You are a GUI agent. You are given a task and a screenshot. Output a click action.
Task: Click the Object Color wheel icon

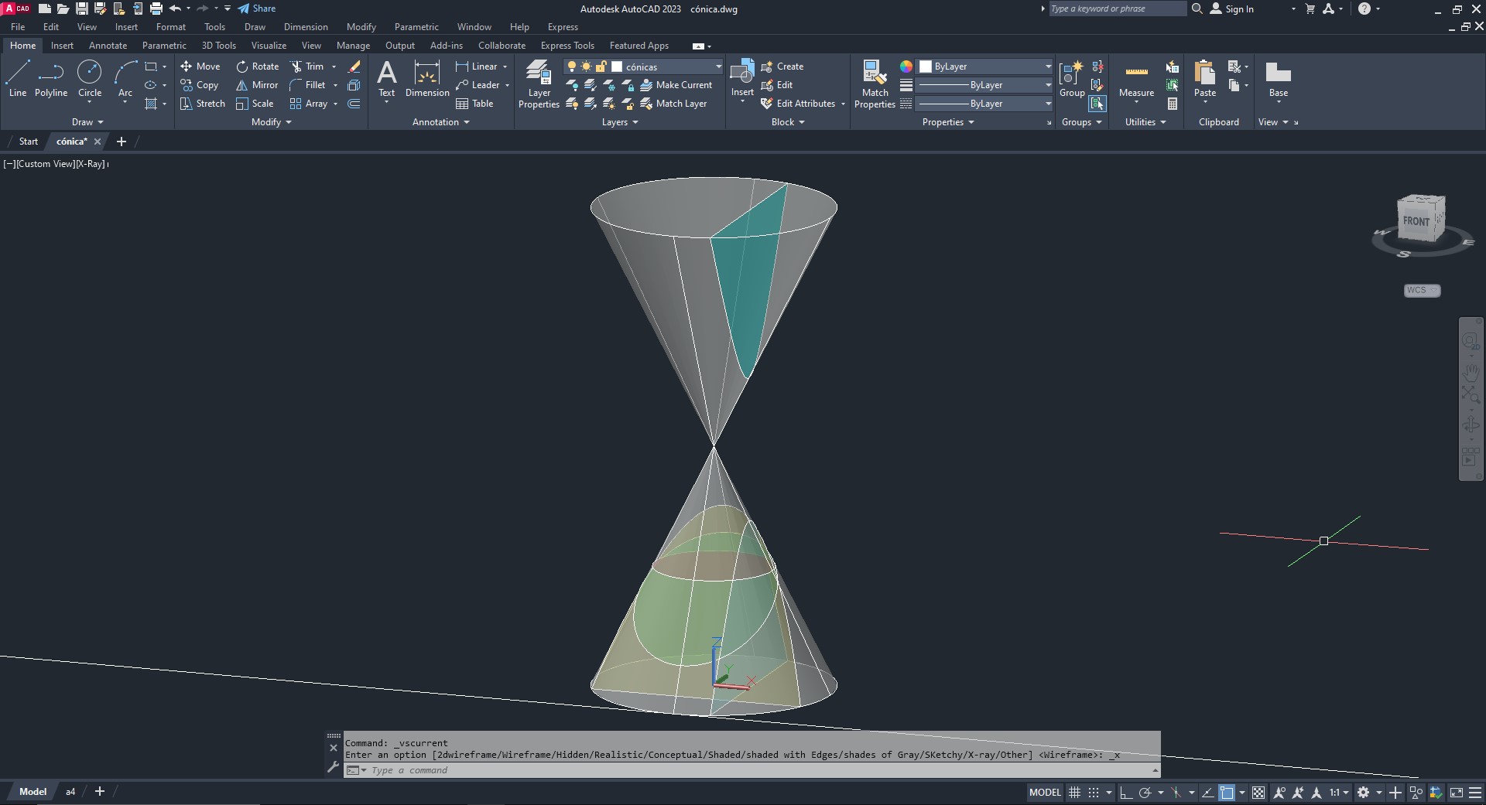click(x=906, y=67)
